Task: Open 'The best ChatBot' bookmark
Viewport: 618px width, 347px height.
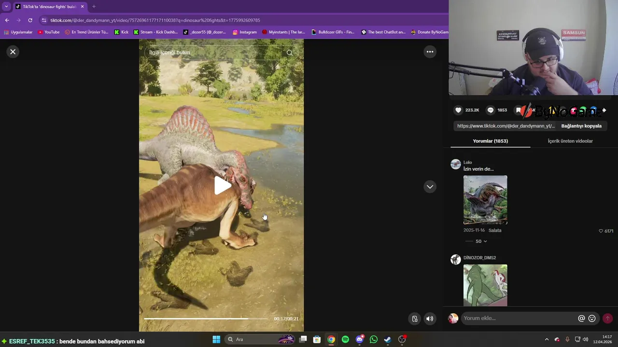Action: (x=383, y=32)
